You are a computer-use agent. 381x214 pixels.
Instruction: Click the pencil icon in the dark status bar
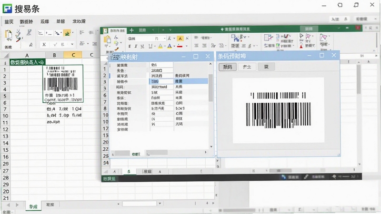[306, 177]
